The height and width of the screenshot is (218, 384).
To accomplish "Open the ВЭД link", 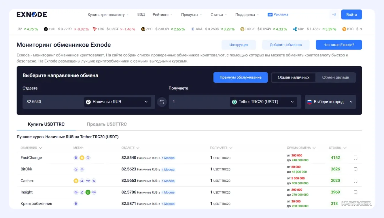I will (x=141, y=15).
